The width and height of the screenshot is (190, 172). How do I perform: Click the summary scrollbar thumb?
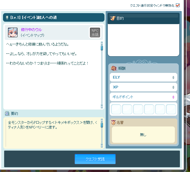tap(102, 125)
